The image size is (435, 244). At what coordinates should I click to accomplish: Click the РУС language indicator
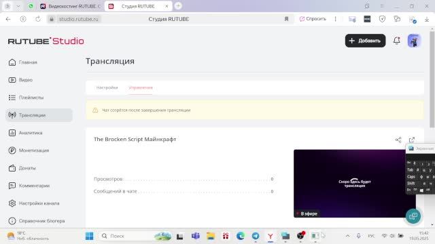pos(371,236)
